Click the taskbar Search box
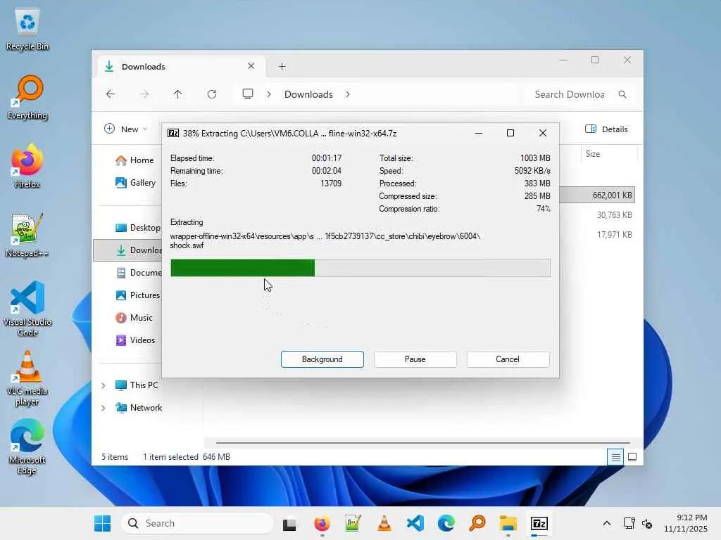 click(x=198, y=523)
